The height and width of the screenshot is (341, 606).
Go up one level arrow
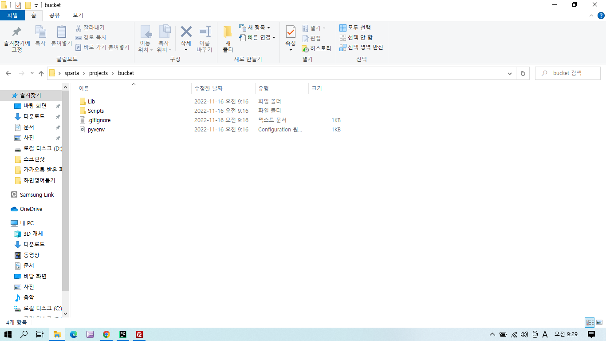point(41,73)
